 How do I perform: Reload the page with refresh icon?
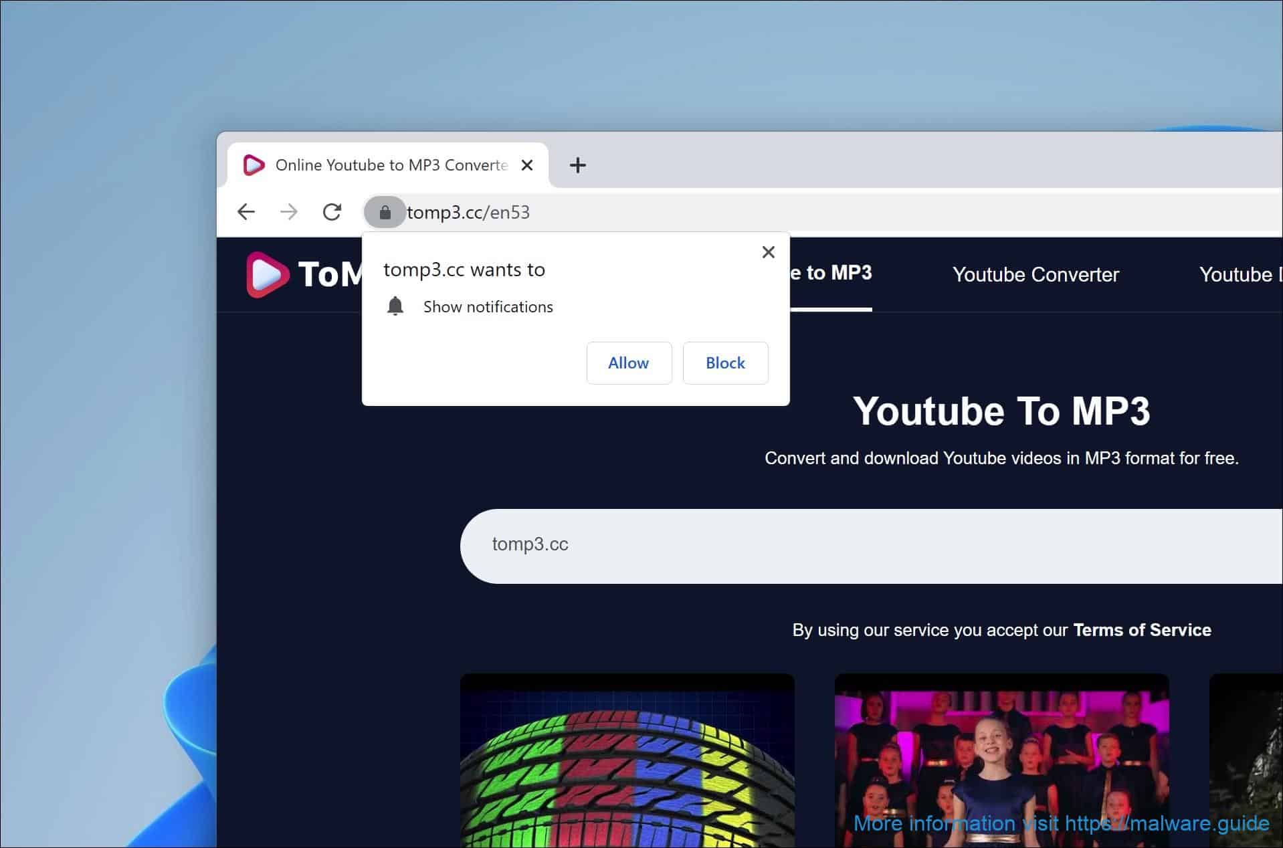click(332, 212)
